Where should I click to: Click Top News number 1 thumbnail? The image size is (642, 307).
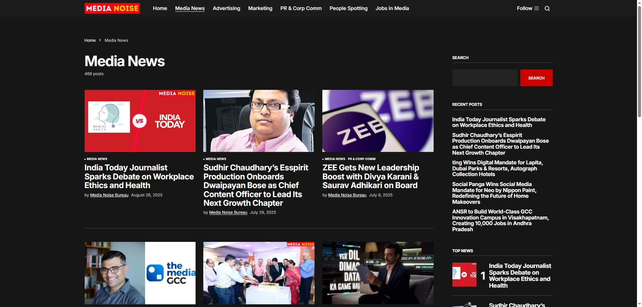tap(464, 275)
